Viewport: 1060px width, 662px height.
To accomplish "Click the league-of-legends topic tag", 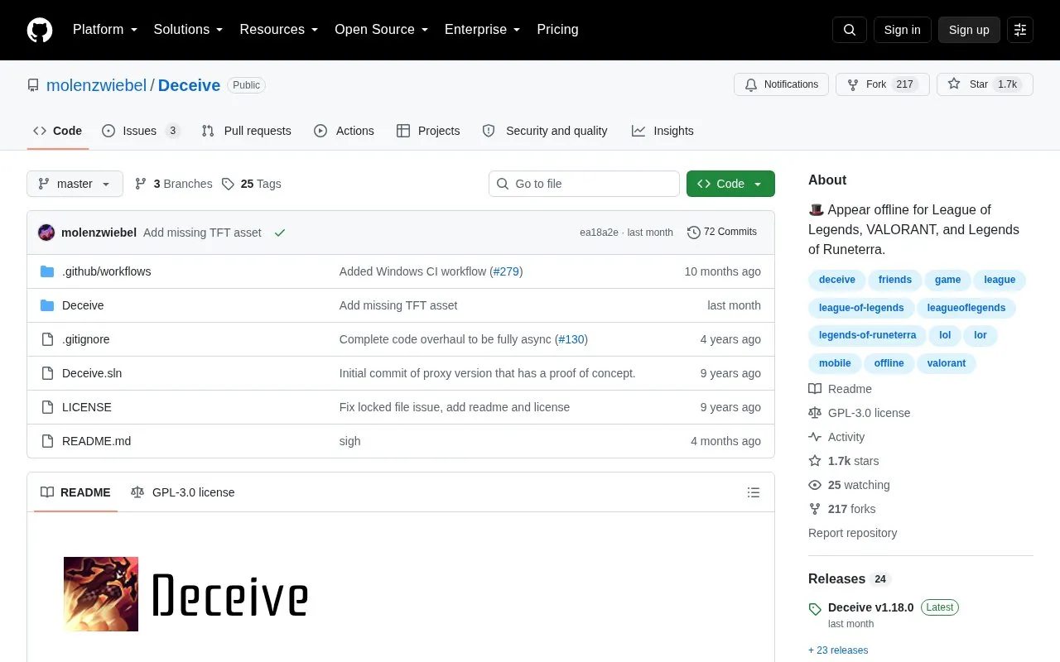I will point(861,308).
